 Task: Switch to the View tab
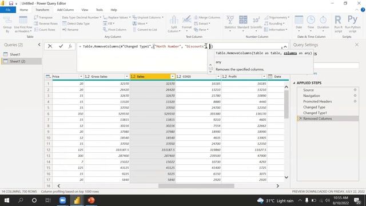pos(85,10)
